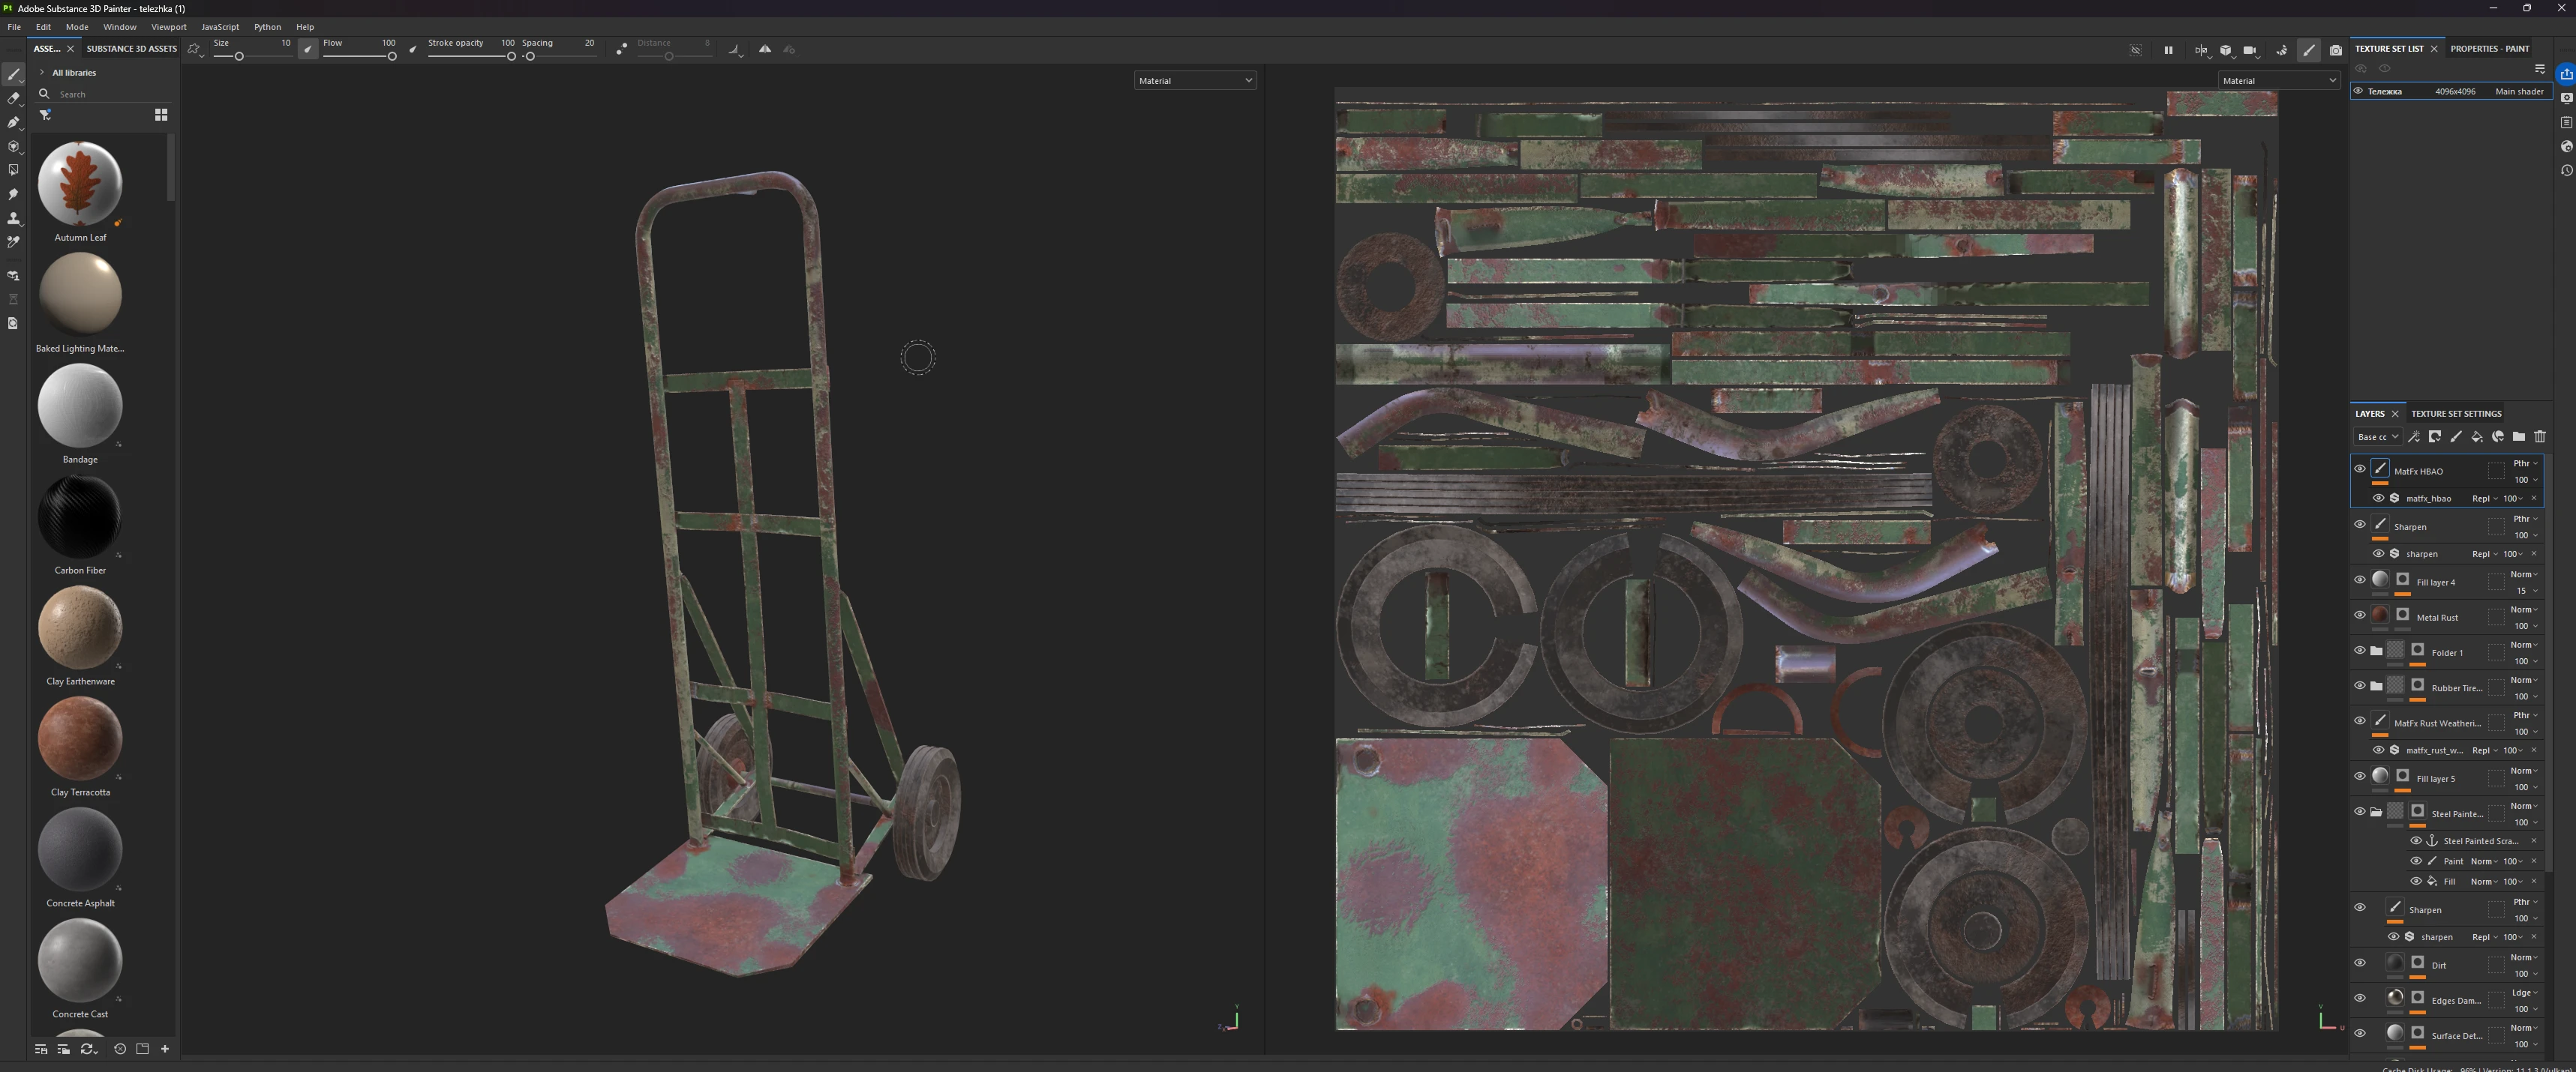Select the Clone stamp tool

13,218
